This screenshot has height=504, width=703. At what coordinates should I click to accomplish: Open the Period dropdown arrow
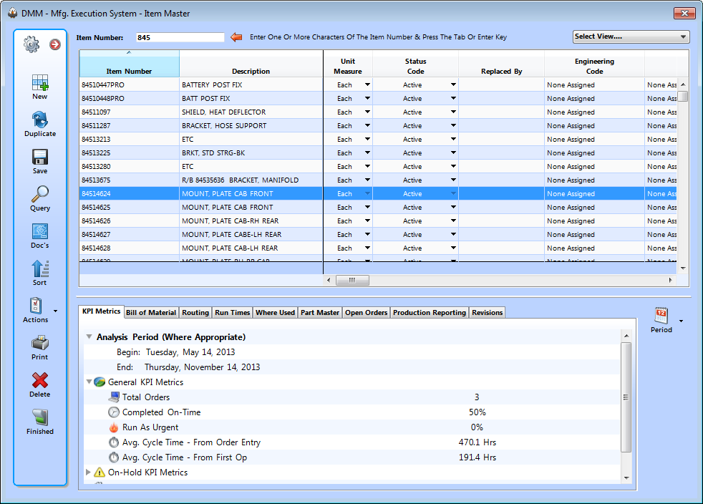682,321
